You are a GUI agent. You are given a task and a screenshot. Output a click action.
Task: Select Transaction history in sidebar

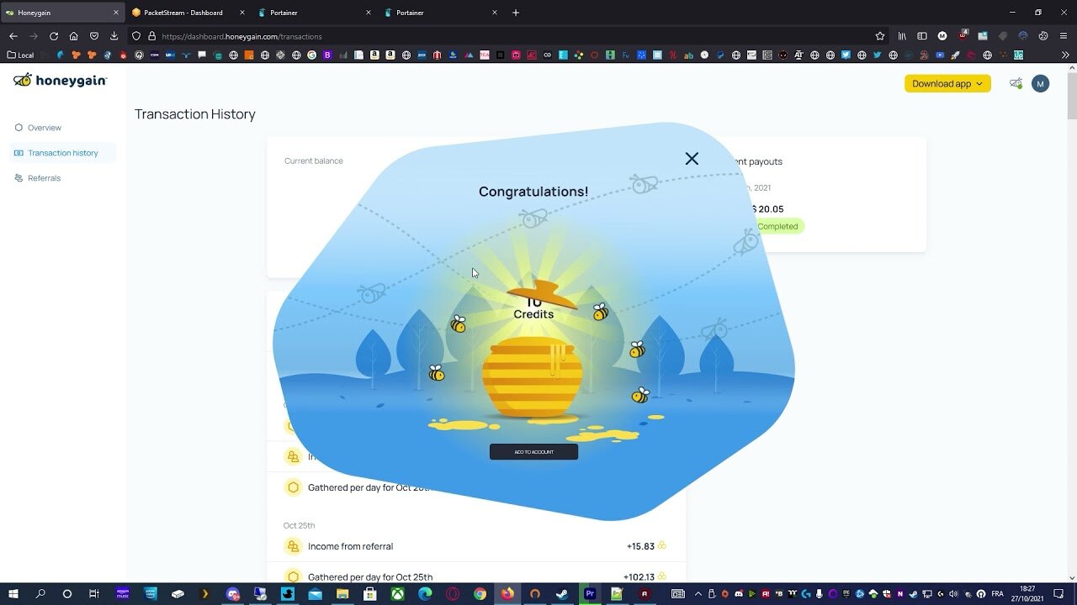[x=62, y=153]
